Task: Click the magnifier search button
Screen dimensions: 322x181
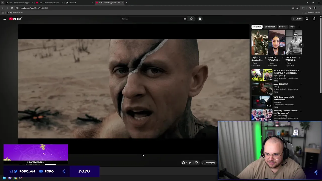Action: [x=191, y=19]
